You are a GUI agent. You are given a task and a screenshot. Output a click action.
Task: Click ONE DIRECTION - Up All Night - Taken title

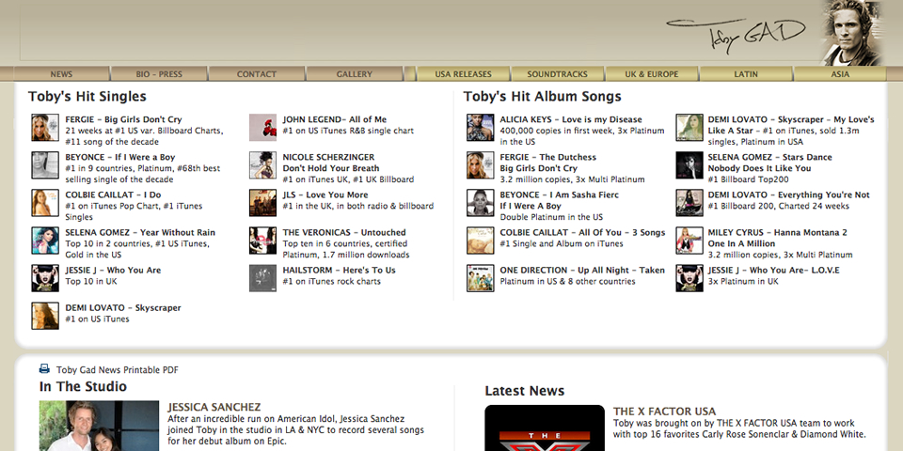click(582, 271)
